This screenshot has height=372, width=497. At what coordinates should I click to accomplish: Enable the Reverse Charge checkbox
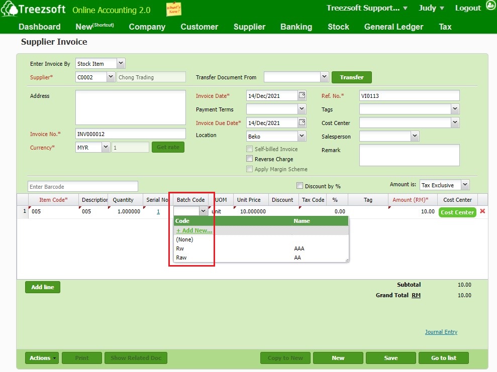(x=250, y=159)
